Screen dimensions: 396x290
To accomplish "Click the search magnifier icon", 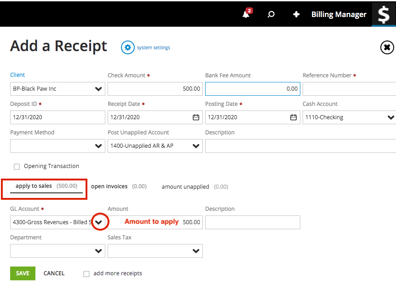I will (x=271, y=14).
